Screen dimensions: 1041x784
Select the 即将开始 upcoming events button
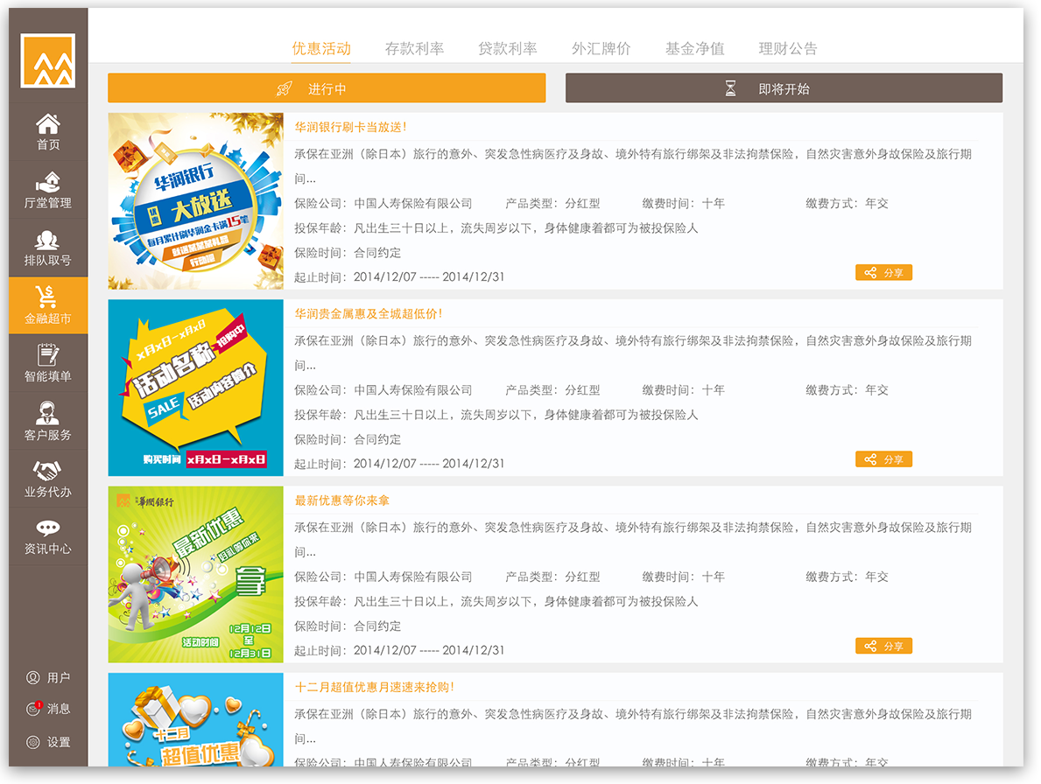[783, 87]
